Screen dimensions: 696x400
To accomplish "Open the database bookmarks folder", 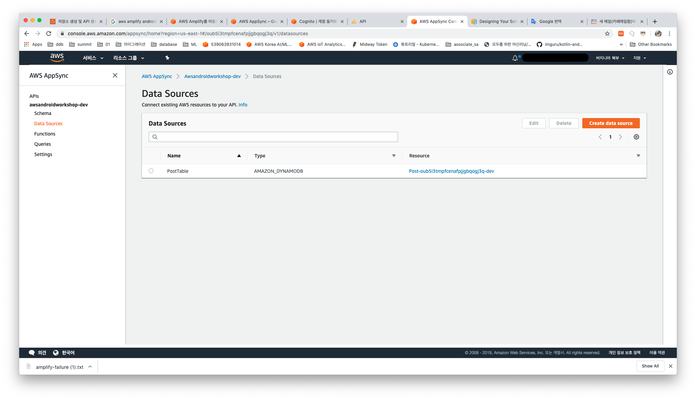I will pos(164,44).
